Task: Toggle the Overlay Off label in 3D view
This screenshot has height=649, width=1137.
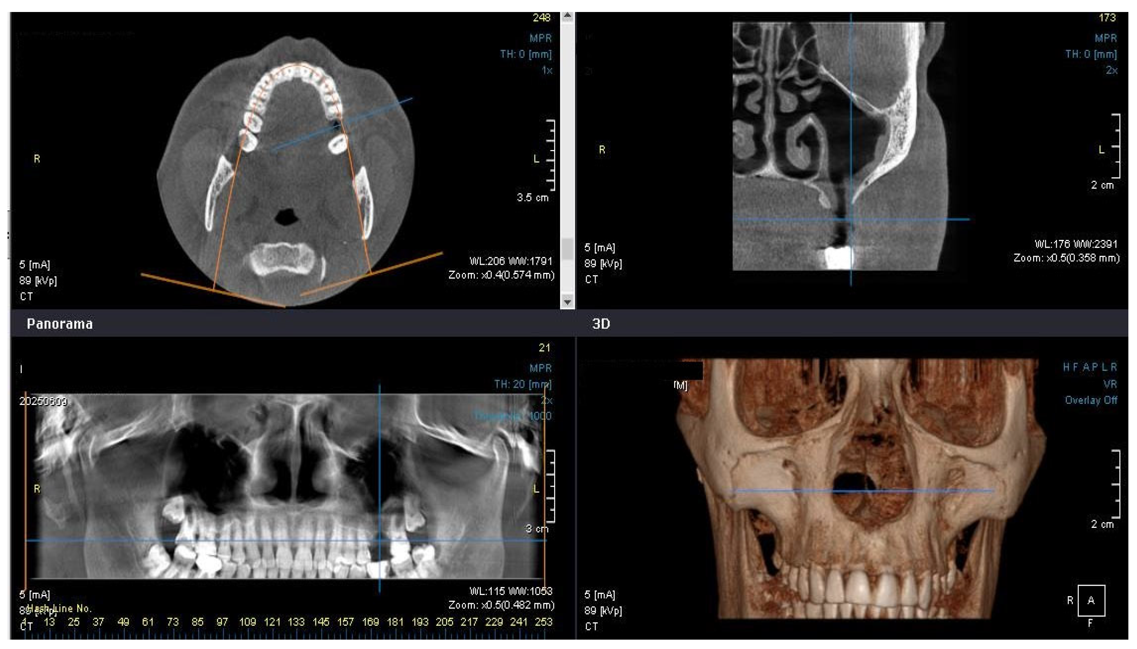Action: click(1091, 400)
